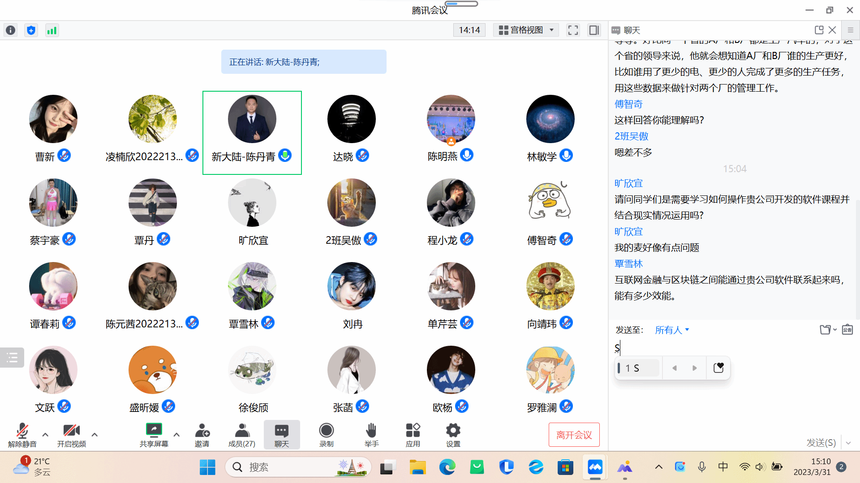Click the meeting info icon
The image size is (860, 483).
click(10, 30)
